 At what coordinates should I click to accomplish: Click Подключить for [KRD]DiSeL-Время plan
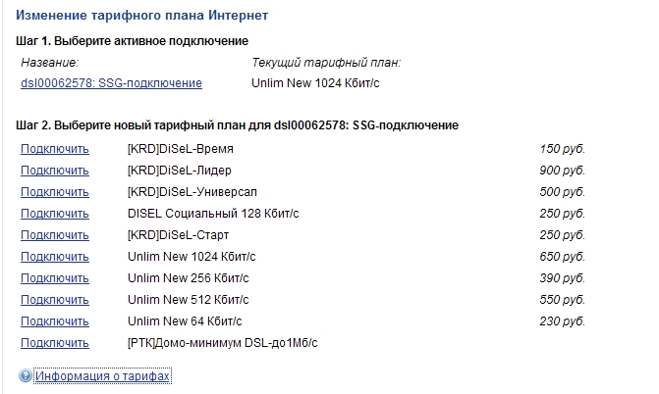tap(55, 149)
